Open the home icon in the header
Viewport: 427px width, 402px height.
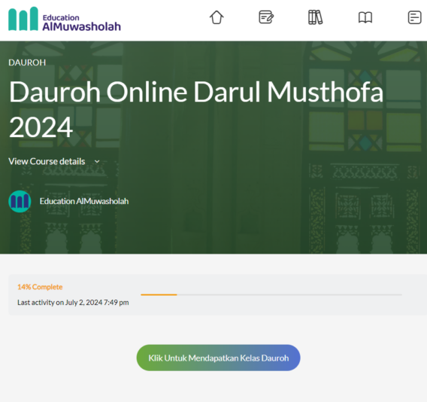217,17
